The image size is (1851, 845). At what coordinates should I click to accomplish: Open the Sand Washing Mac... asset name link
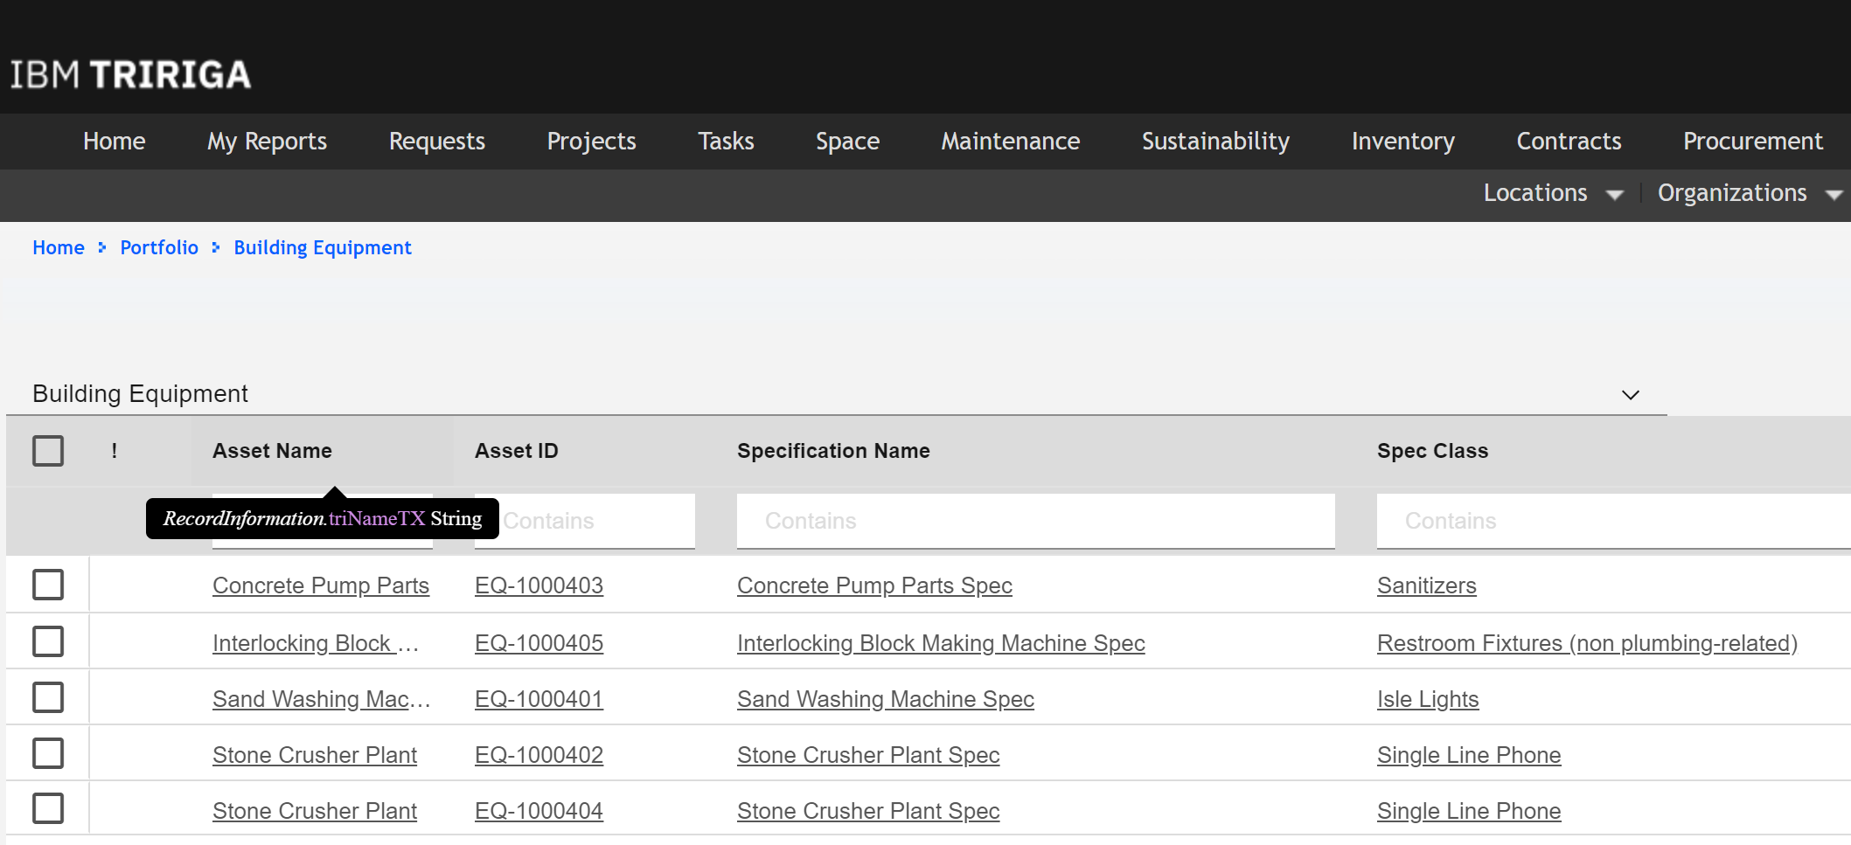point(322,699)
